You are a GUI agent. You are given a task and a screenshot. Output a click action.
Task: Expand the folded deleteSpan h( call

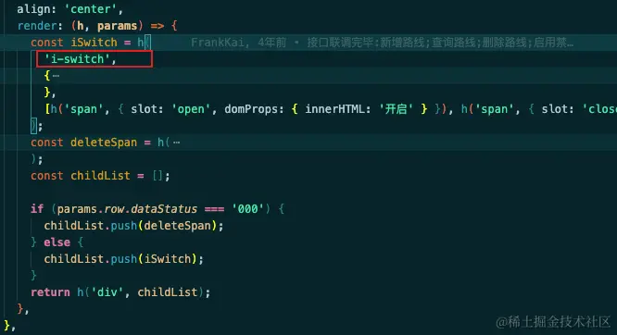pos(176,143)
